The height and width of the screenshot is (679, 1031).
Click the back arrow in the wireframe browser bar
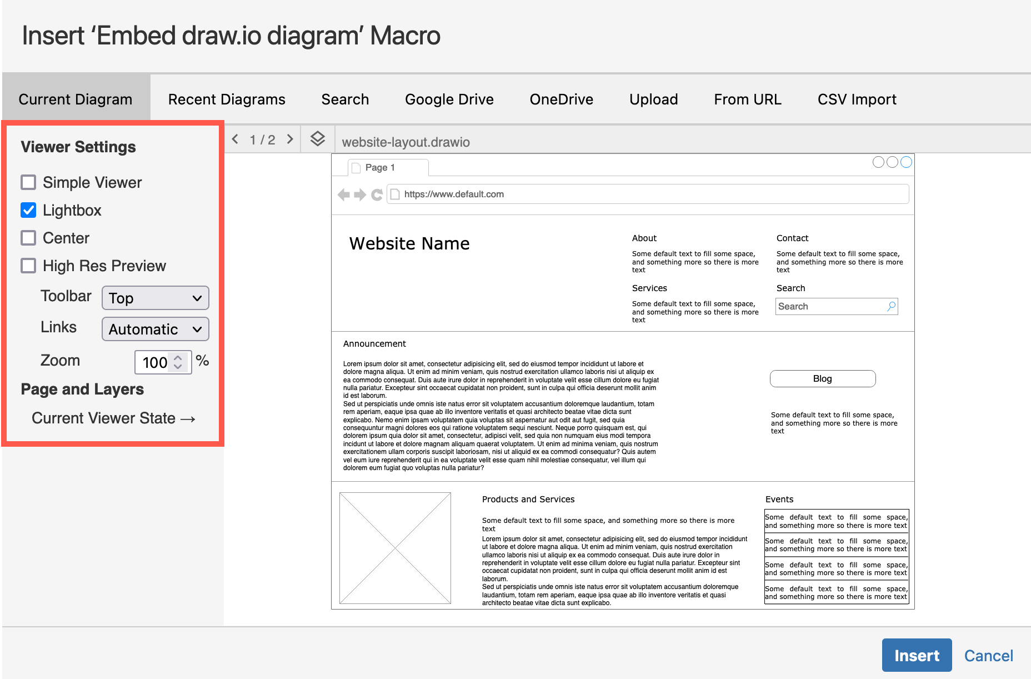pos(344,194)
